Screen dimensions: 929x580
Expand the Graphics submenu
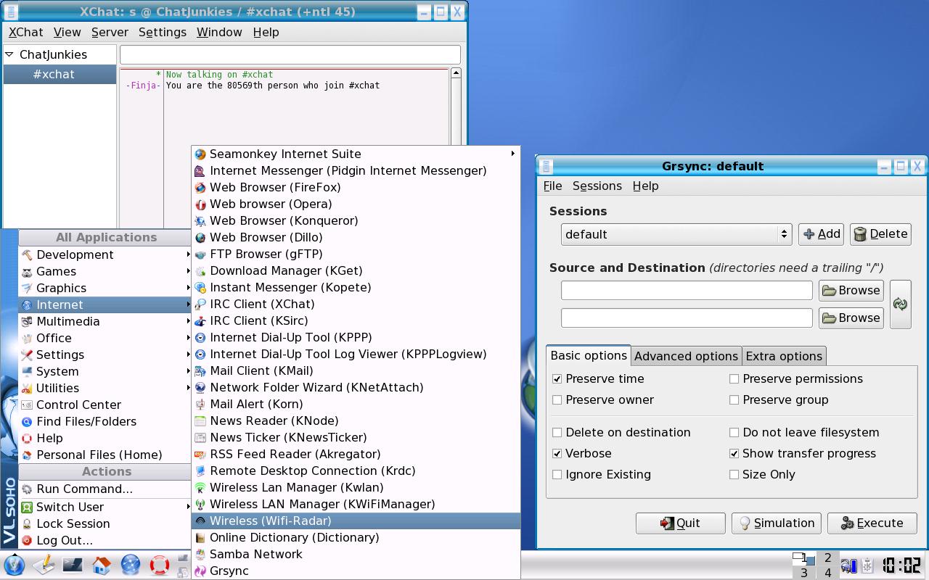105,288
